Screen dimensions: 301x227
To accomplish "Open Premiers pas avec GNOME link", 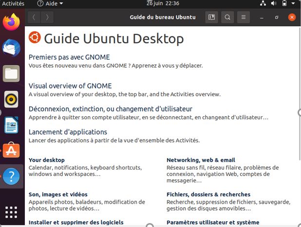I will (x=69, y=57).
